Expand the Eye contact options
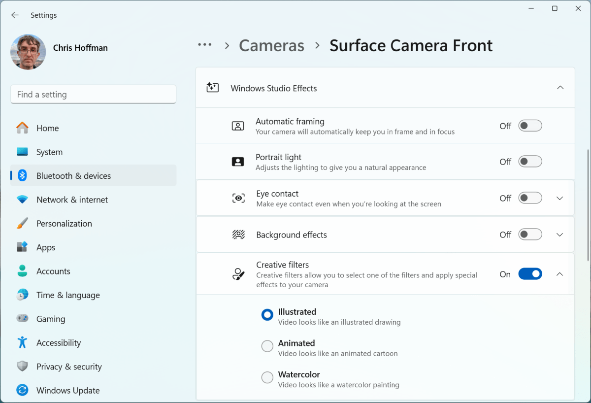Screen dimensions: 591x403 560,198
